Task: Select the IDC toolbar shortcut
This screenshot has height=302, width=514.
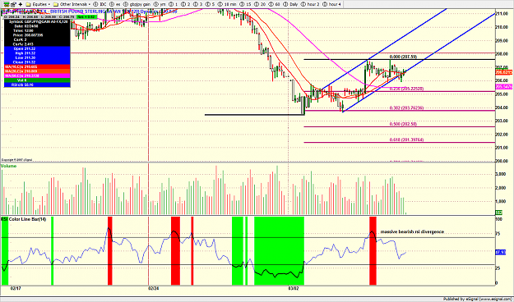Action: [100, 4]
